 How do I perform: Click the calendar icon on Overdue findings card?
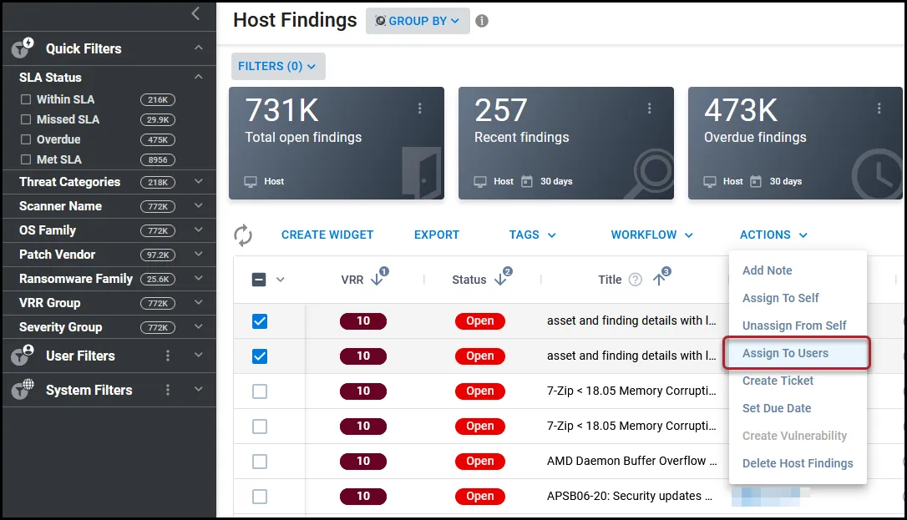(x=756, y=181)
